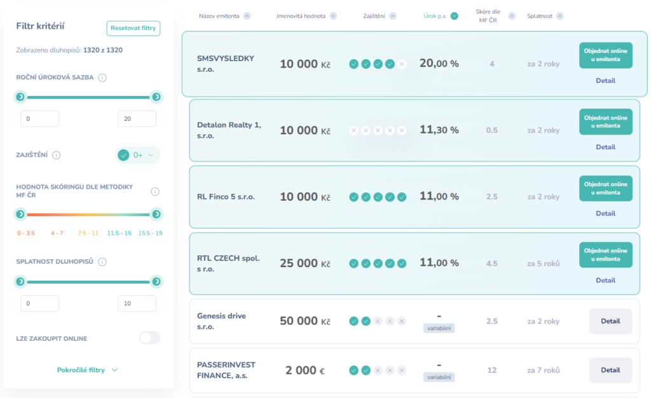651x398 pixels.
Task: Sort by Zajištění column arrow
Action: 392,16
